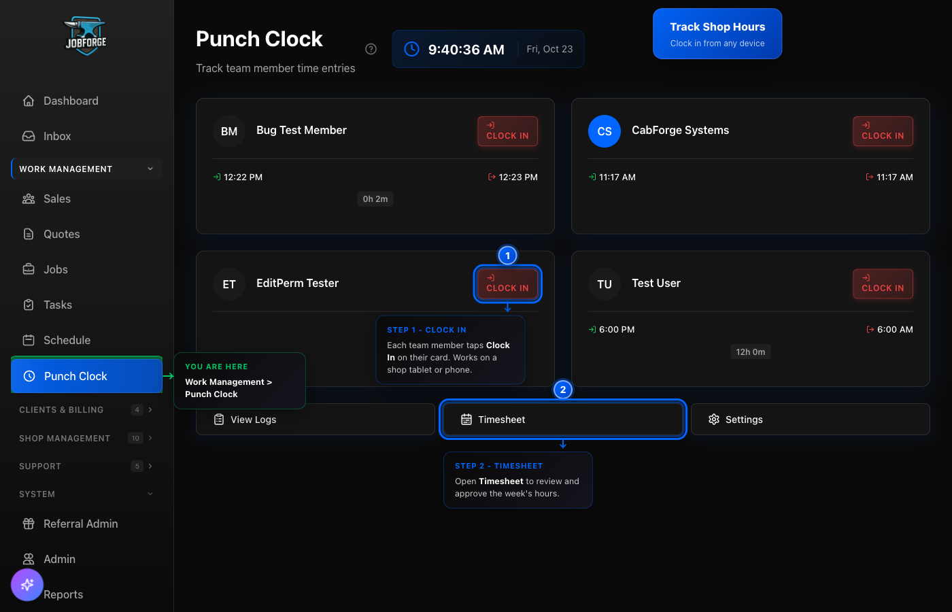952x612 pixels.
Task: Open the Timesheet tab
Action: [563, 420]
